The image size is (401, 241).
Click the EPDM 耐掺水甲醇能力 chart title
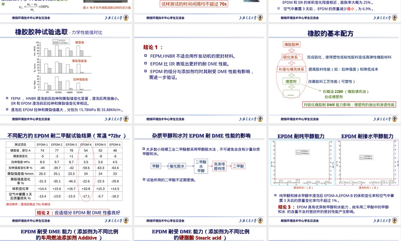(367, 136)
